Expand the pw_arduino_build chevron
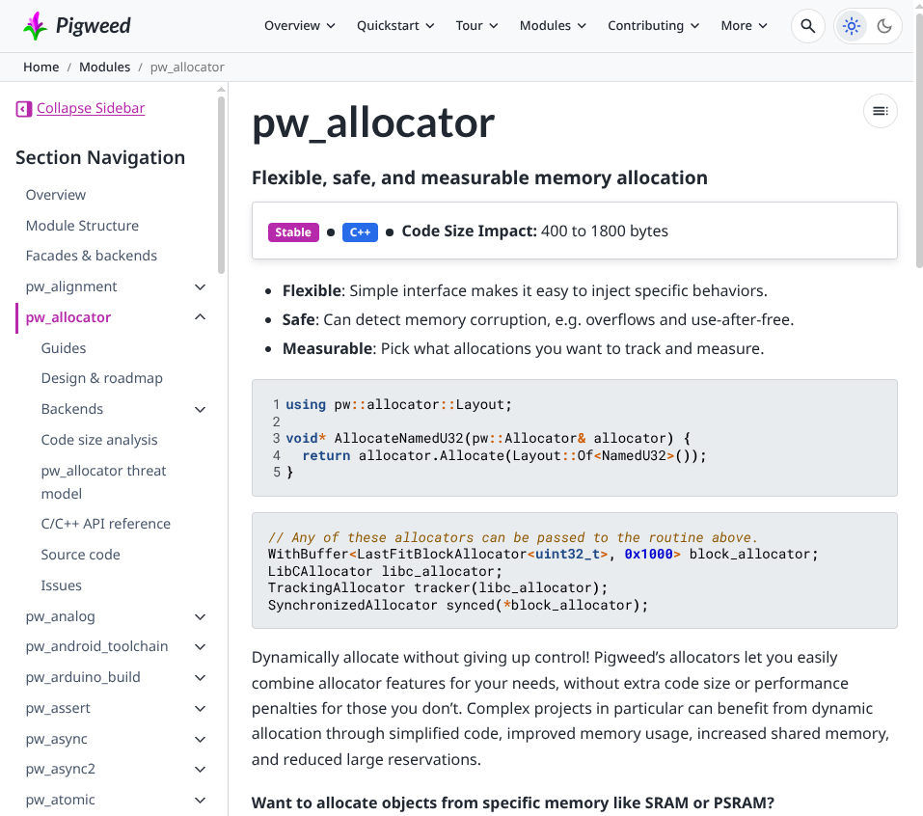 click(x=201, y=677)
